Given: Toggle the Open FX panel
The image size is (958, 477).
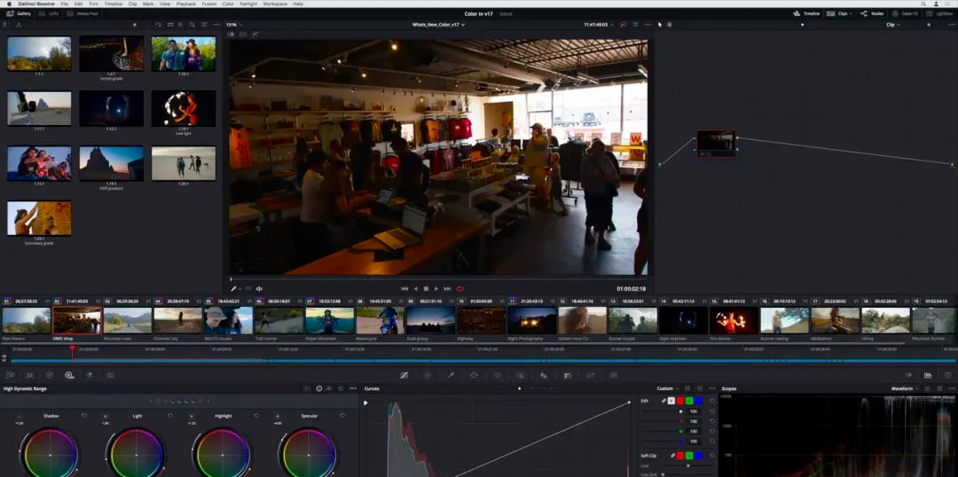Looking at the screenshot, I should click(x=904, y=13).
